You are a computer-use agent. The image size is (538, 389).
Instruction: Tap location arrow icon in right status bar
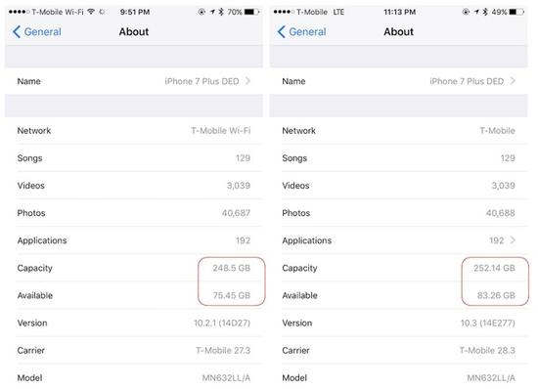476,12
